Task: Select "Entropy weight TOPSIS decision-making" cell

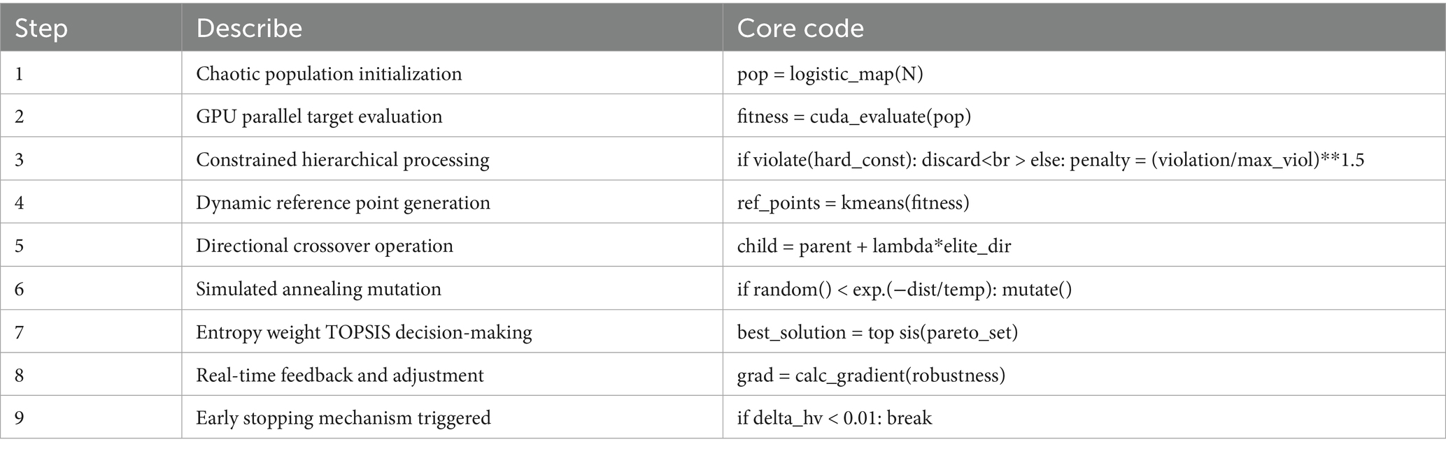Action: (364, 332)
